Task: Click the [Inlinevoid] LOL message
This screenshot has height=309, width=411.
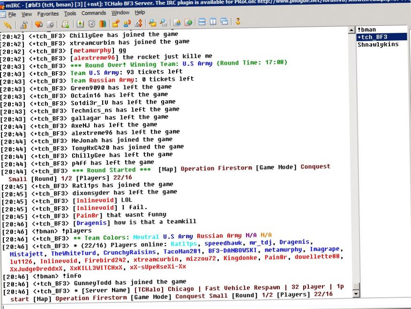Action: 102,200
